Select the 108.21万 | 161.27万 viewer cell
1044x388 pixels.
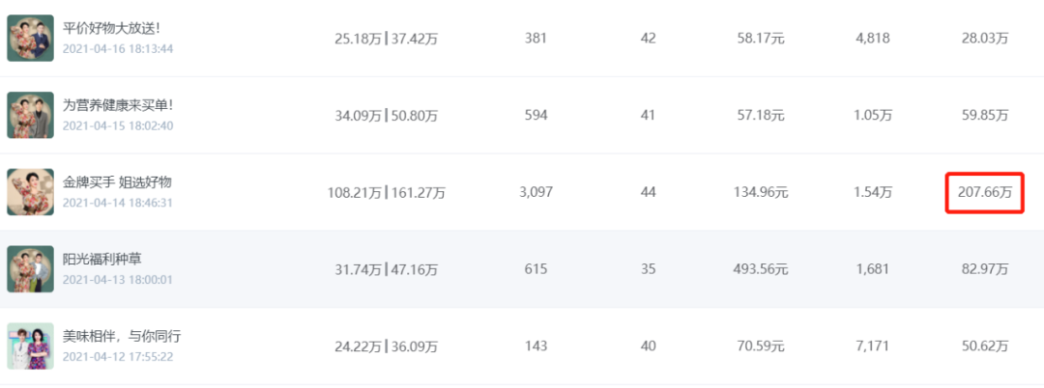[386, 192]
